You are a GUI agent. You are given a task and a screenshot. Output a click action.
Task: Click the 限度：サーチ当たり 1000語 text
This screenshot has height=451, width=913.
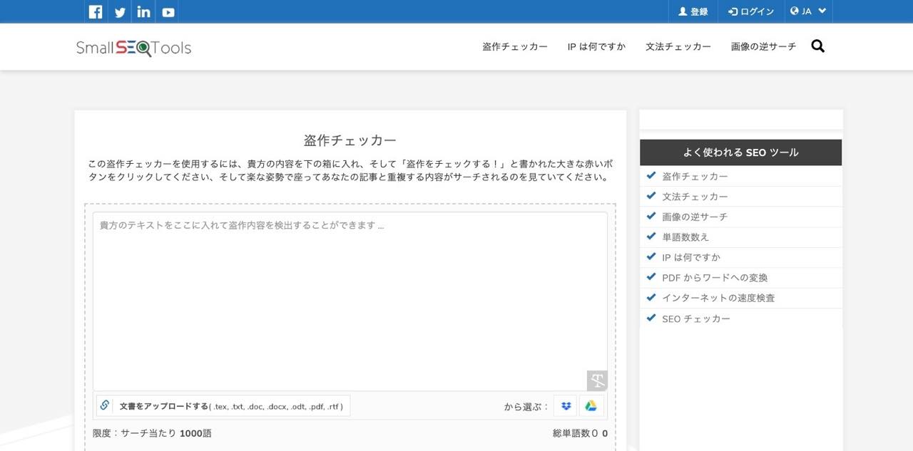[152, 433]
